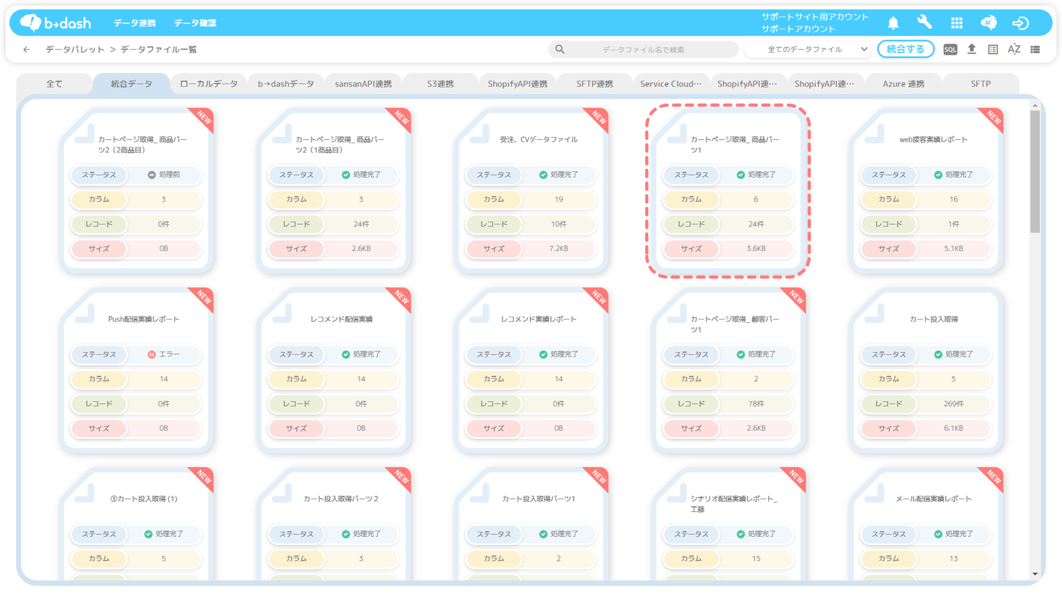Viewport: 1062px width, 597px height.
Task: Open the Azure 連携 tab
Action: (903, 84)
